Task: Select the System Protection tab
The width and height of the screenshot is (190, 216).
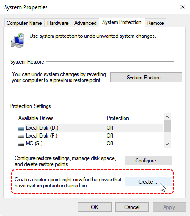Action: pos(122,22)
